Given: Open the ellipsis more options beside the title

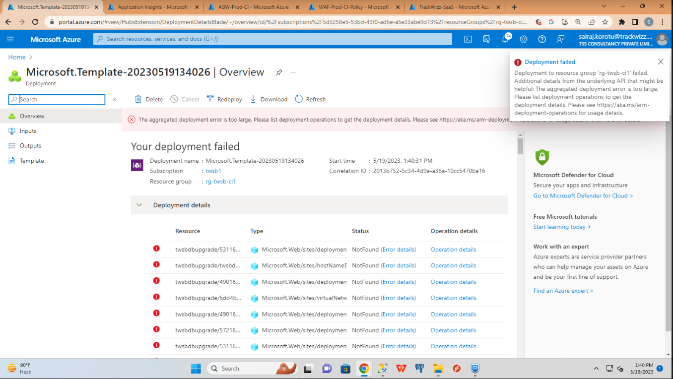Looking at the screenshot, I should [294, 72].
